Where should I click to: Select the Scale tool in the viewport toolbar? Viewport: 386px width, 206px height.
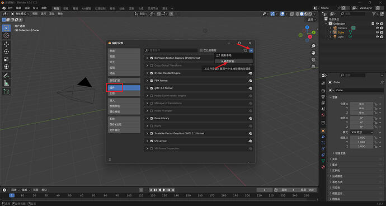click(x=6, y=59)
